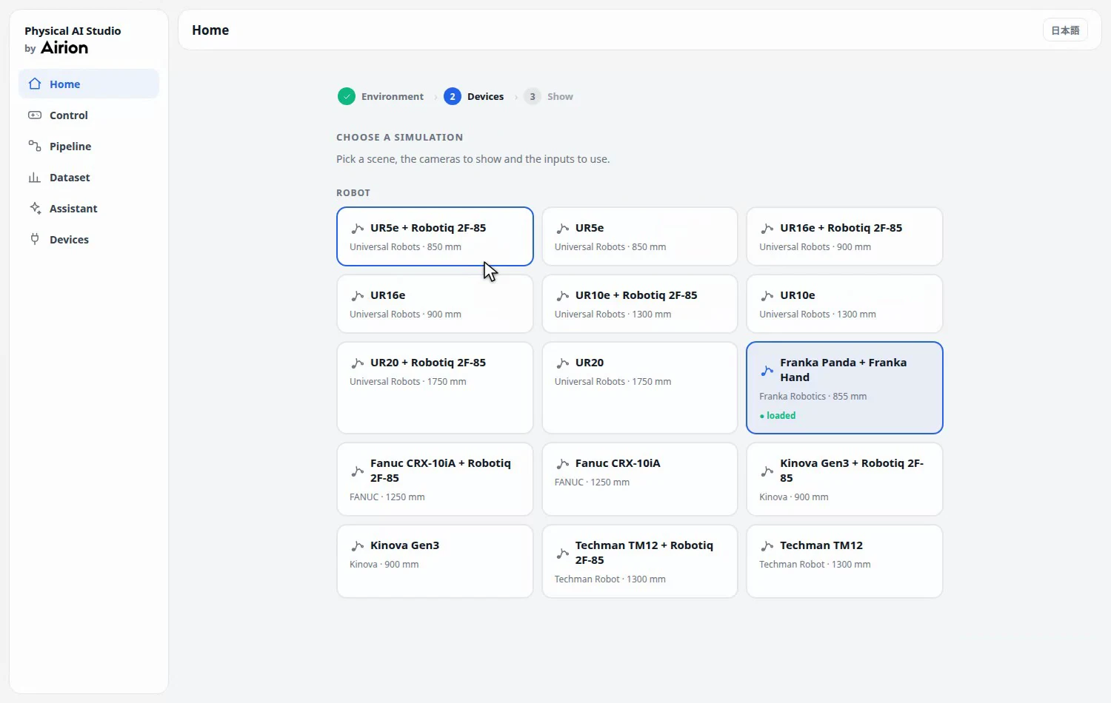Click the Assistant sparkle icon
1111x703 pixels.
pos(35,208)
